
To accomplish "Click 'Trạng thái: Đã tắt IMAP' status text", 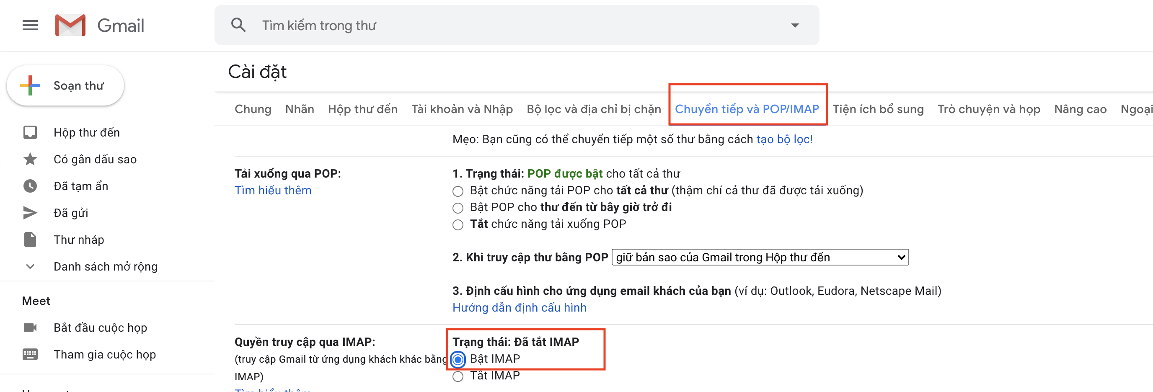I will point(516,342).
